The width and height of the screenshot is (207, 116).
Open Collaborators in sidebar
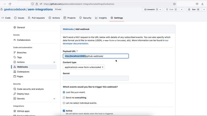(24, 40)
